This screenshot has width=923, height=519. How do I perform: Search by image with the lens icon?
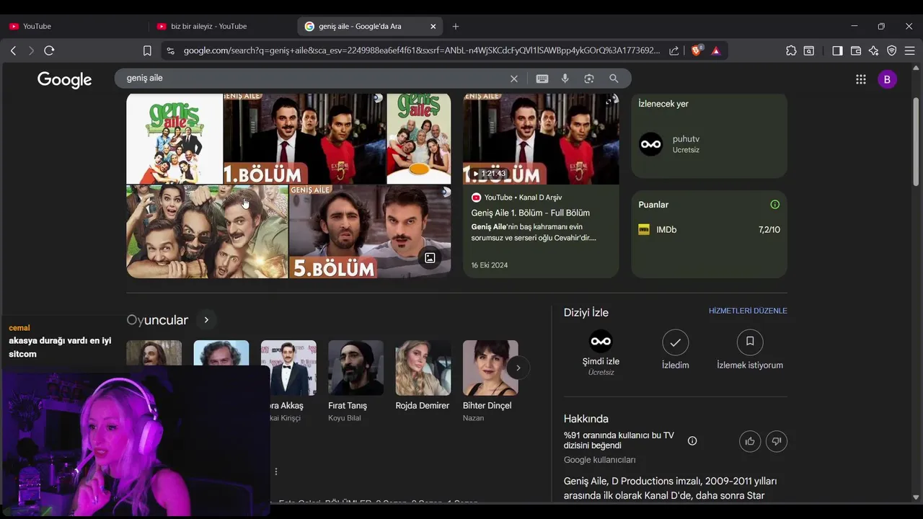click(x=589, y=79)
